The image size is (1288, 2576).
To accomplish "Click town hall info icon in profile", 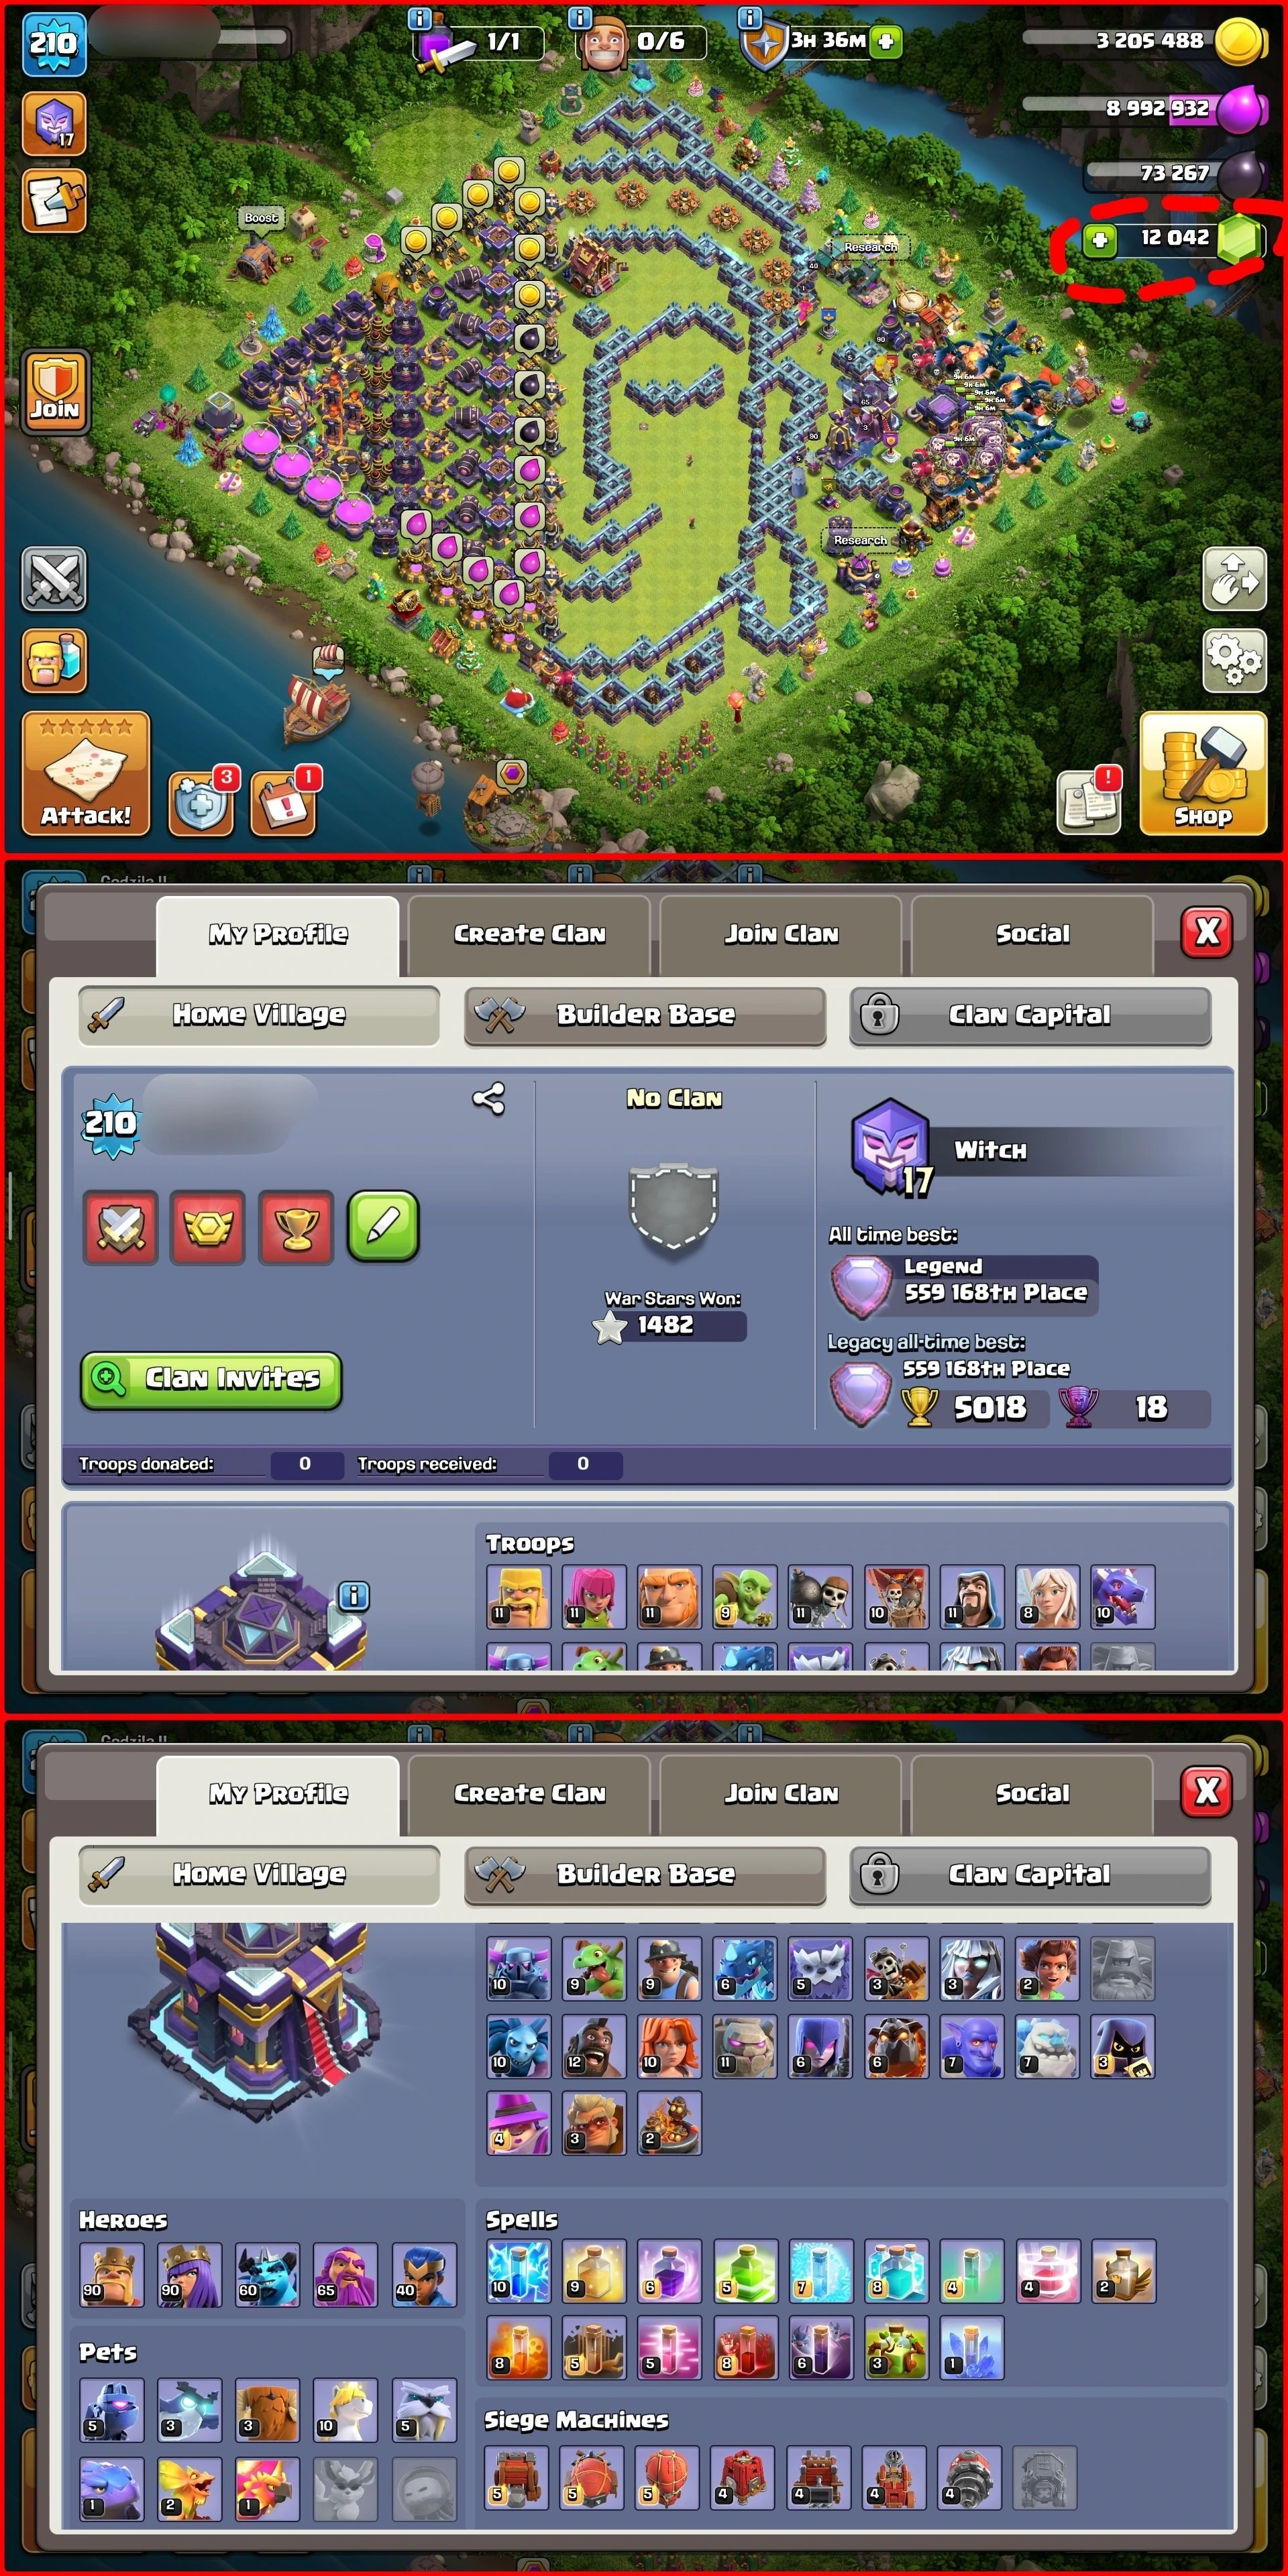I will (x=354, y=1595).
